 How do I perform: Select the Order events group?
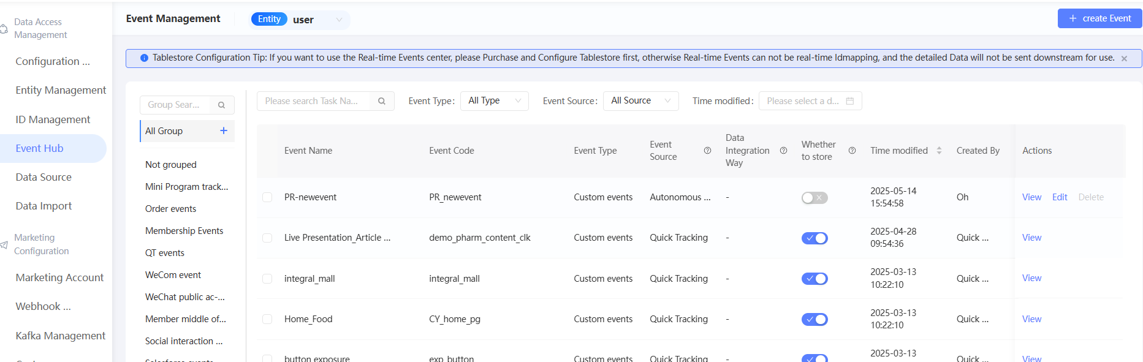(170, 209)
